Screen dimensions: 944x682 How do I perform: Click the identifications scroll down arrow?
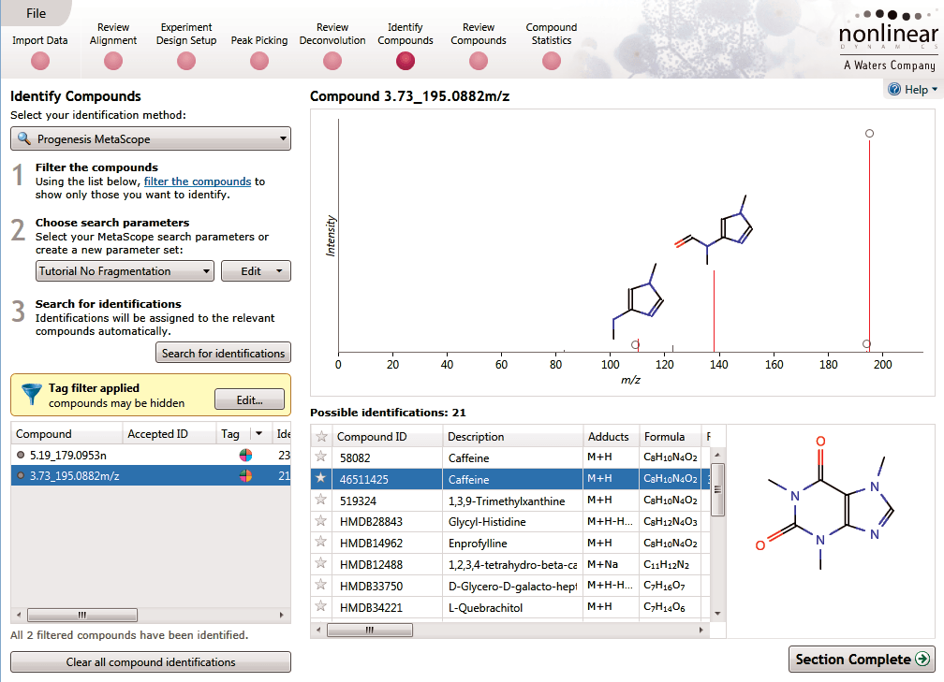(x=717, y=614)
